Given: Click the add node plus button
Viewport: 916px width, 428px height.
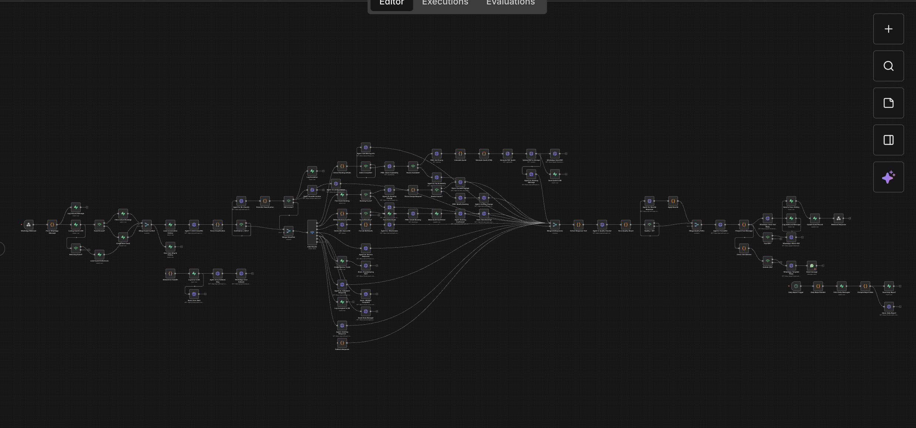Looking at the screenshot, I should click(x=888, y=29).
